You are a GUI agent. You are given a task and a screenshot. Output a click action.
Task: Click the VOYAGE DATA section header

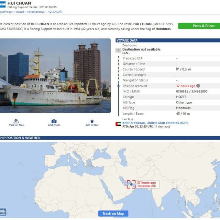(x=168, y=41)
